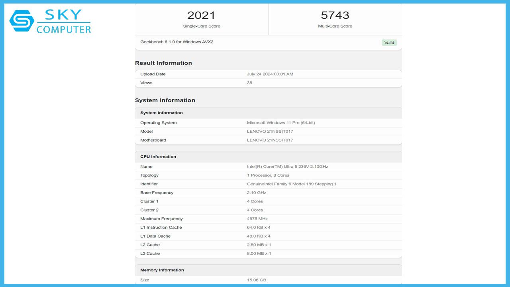
Task: Select the 2021 Single-Core Score value
Action: pyautogui.click(x=201, y=15)
